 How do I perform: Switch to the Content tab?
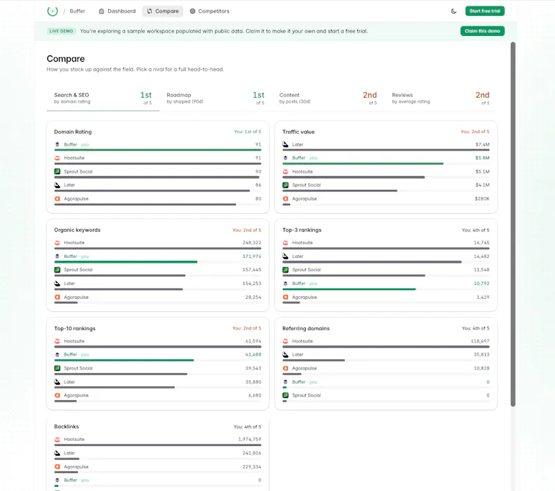pos(328,98)
